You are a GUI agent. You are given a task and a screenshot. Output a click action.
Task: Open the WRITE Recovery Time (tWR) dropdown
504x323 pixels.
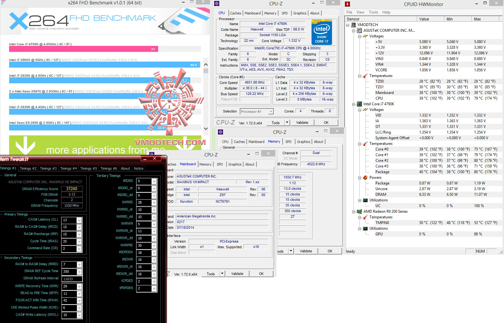click(79, 287)
